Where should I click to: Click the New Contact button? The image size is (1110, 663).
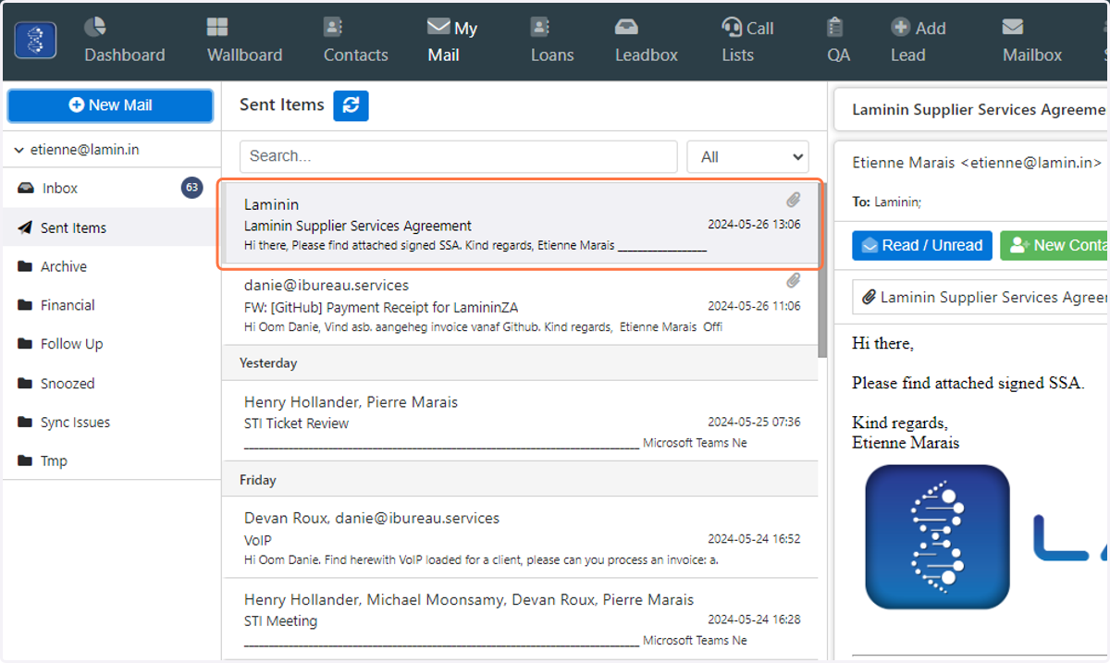tap(1054, 245)
